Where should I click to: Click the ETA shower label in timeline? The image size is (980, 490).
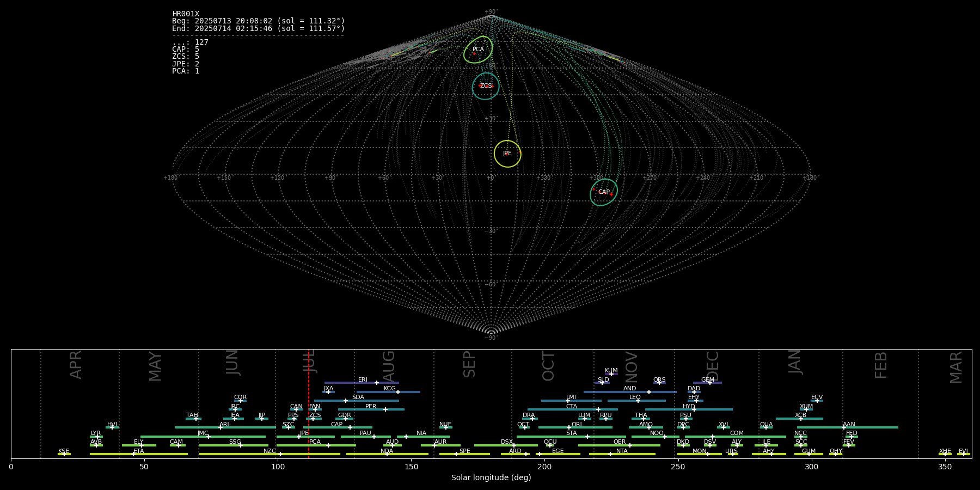139,451
